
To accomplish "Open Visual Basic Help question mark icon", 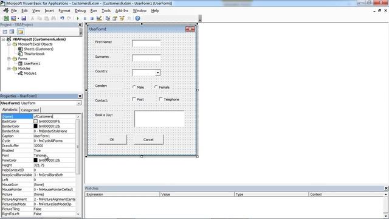I will coord(138,18).
